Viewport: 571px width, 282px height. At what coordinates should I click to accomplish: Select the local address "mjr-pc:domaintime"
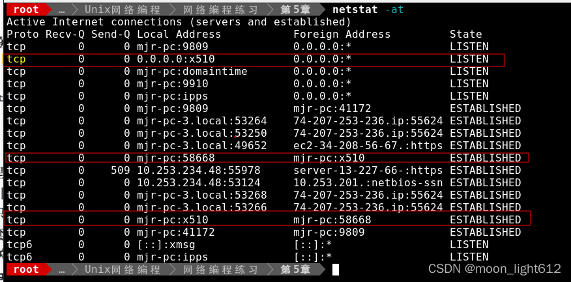tap(192, 72)
